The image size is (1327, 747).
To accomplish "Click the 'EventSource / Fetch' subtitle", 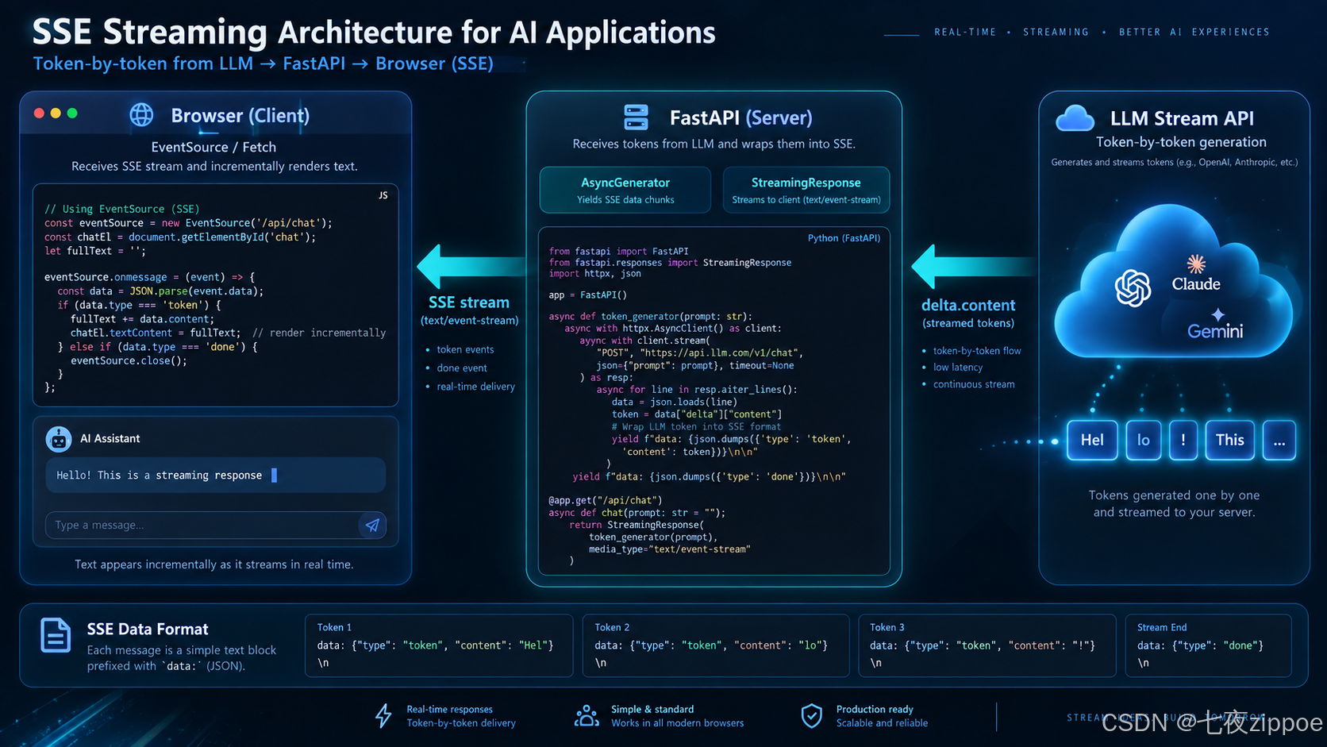I will click(213, 147).
